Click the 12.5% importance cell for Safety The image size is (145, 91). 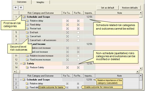click(x=89, y=63)
